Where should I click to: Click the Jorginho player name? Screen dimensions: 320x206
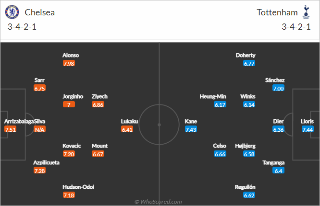[73, 96]
